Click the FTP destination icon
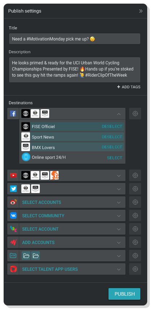Viewport: 153px width, 312px height. click(13, 256)
